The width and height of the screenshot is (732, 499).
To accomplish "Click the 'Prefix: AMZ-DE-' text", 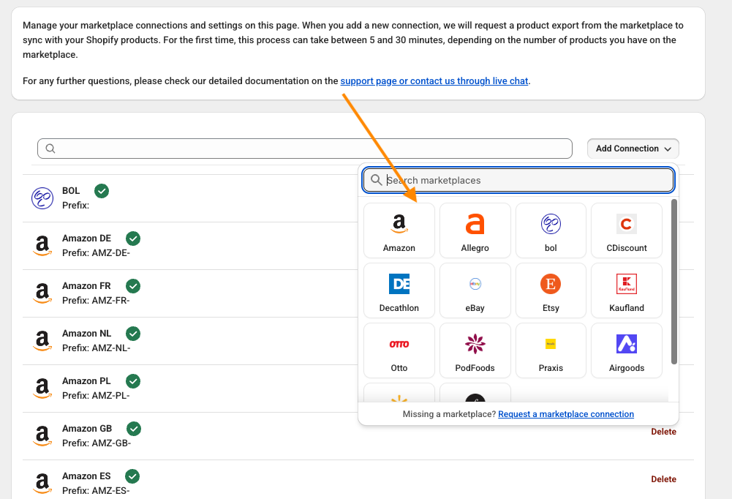I will tap(97, 252).
